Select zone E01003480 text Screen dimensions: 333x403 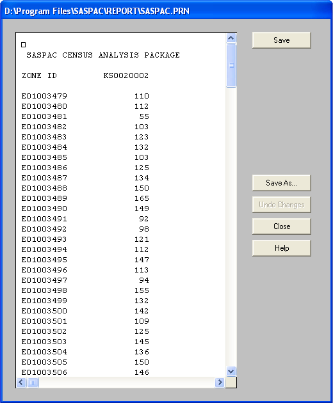pyautogui.click(x=44, y=106)
